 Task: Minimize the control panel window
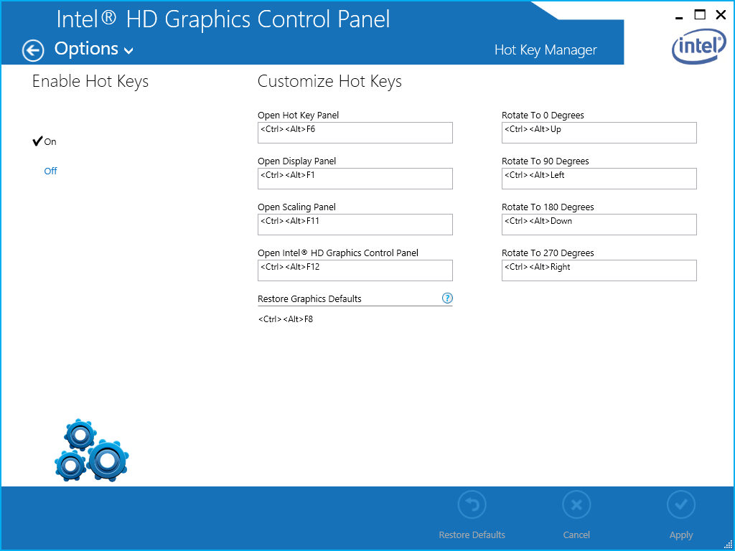point(679,17)
